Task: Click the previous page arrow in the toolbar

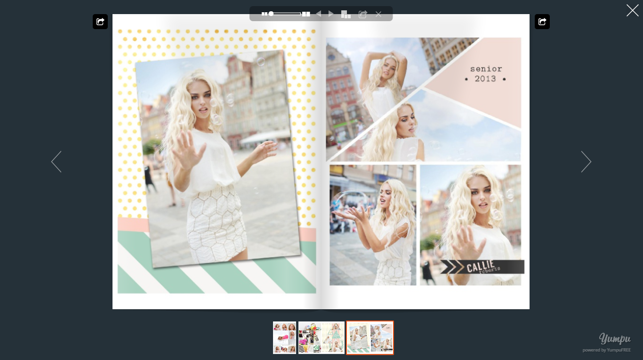Action: (319, 14)
